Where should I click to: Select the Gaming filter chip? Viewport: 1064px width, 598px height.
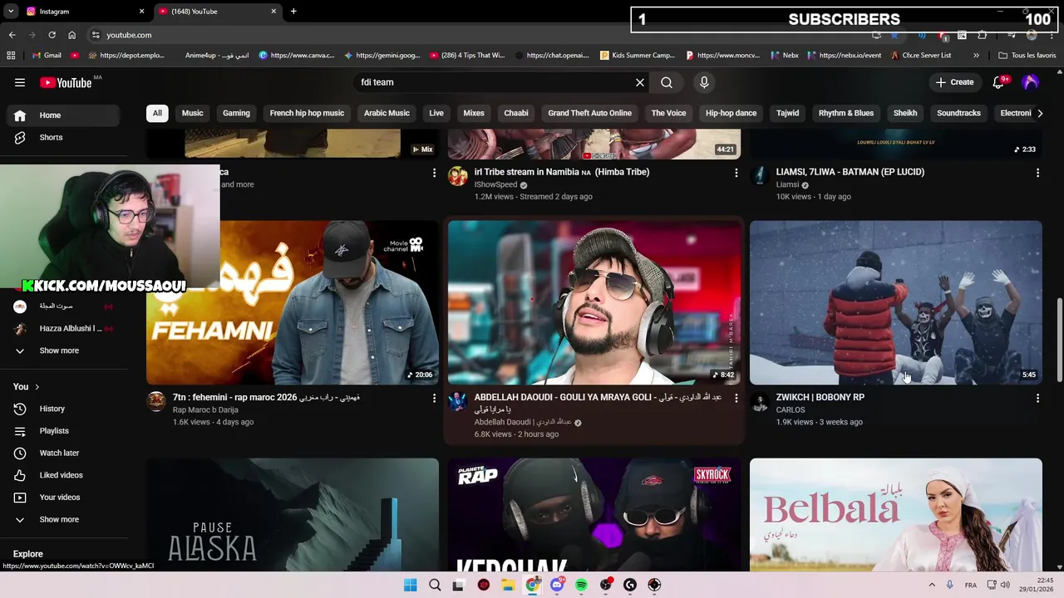[x=236, y=113]
